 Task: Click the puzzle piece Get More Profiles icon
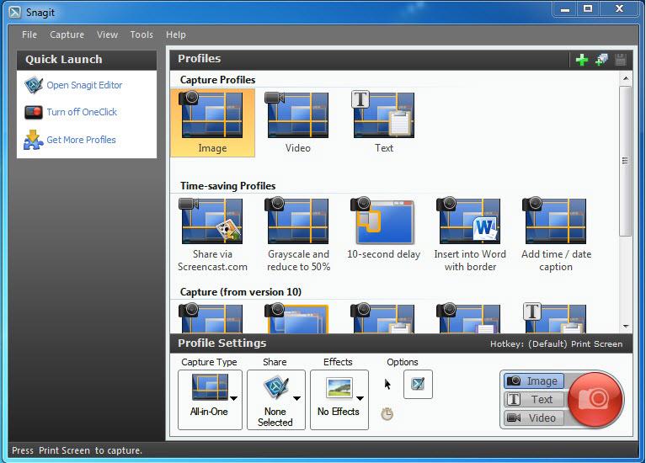(x=34, y=140)
